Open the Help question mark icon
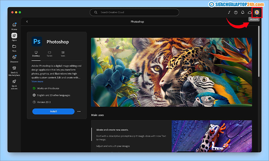Viewport: 269px width, 161px height. [x=236, y=12]
